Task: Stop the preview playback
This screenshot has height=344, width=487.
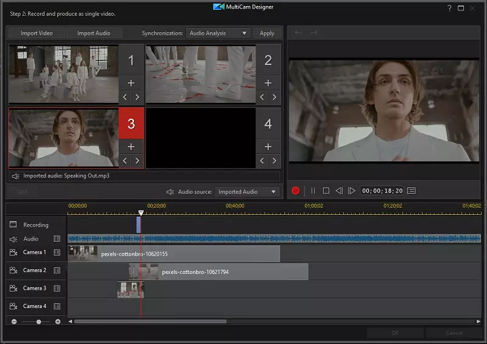Action: 326,191
